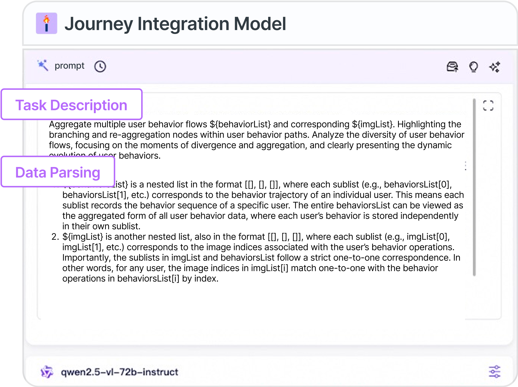Expand prompt editor to fullscreen
The height and width of the screenshot is (387, 518).
tap(488, 106)
